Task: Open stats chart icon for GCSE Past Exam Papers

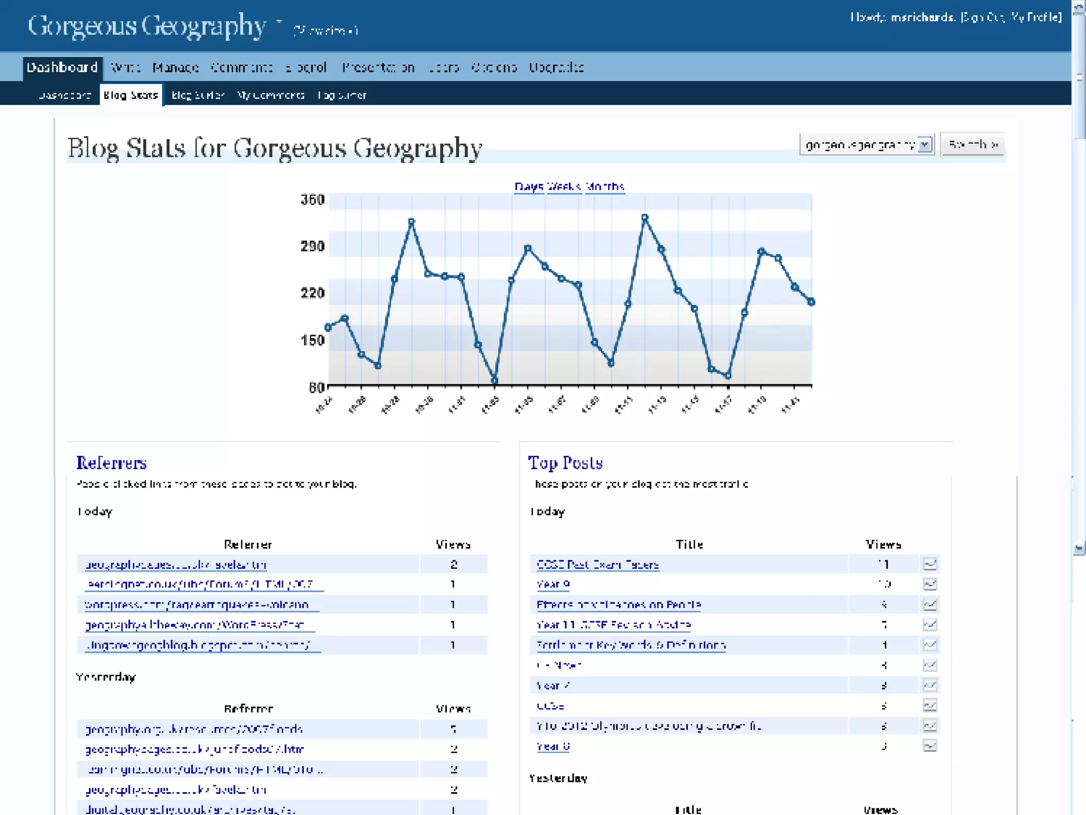Action: tap(930, 564)
